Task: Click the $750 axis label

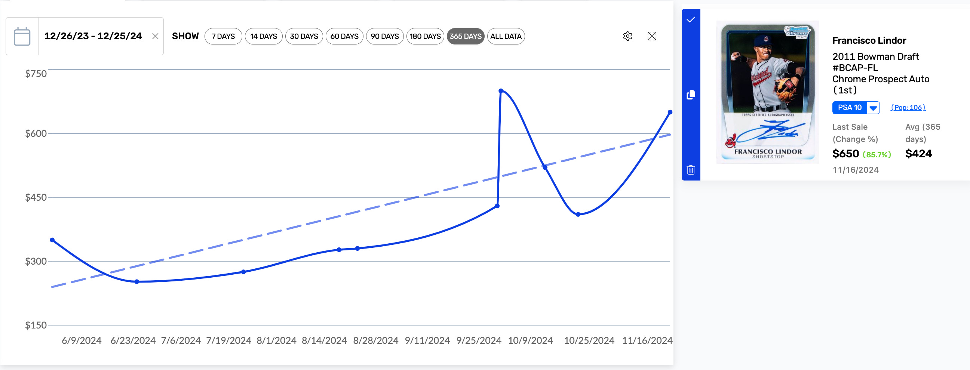Action: pyautogui.click(x=36, y=73)
